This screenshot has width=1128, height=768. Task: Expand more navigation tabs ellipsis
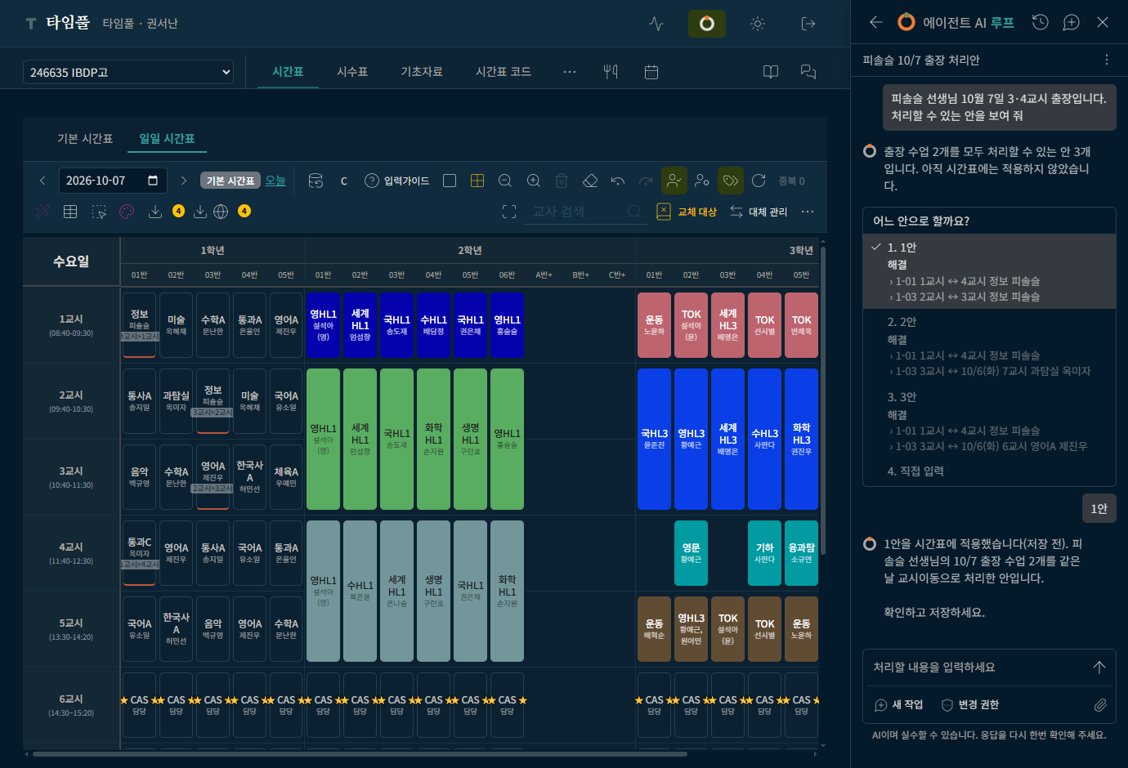pos(570,72)
